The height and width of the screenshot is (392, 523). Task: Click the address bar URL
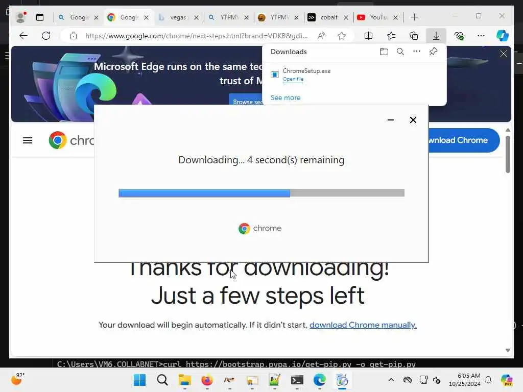pos(197,36)
